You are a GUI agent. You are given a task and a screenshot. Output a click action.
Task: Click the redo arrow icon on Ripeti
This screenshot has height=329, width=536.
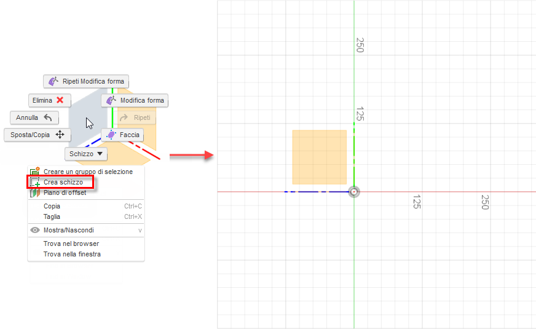[x=124, y=117]
